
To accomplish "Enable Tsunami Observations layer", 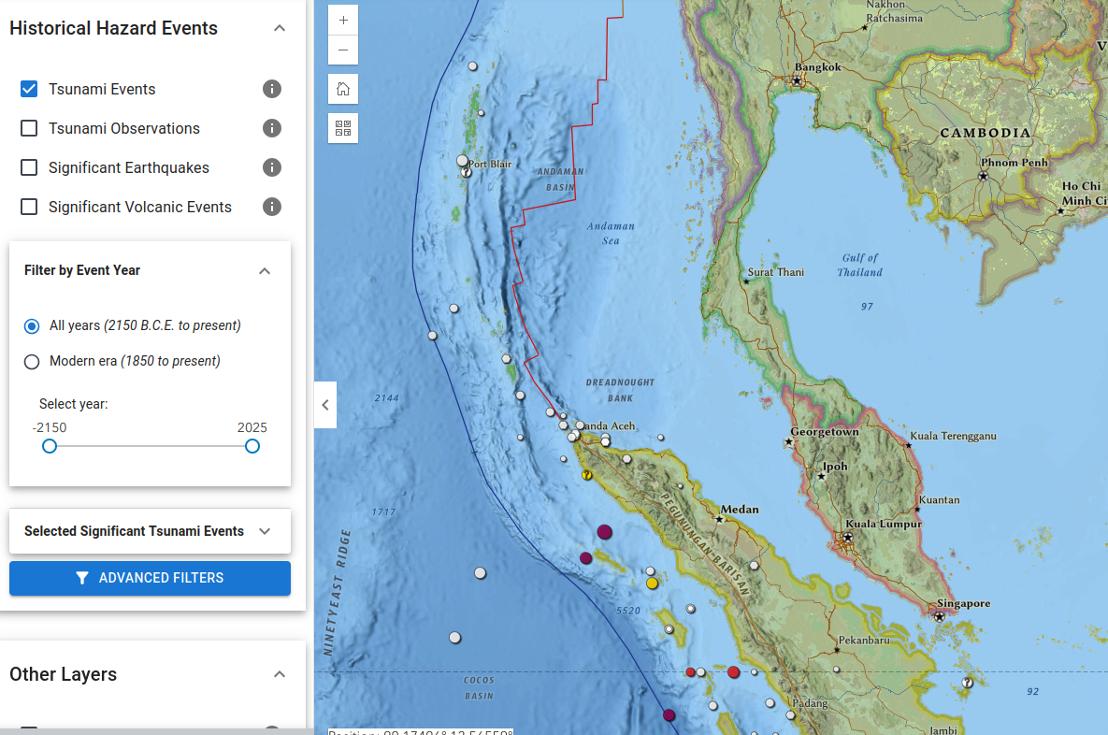I will tap(29, 128).
